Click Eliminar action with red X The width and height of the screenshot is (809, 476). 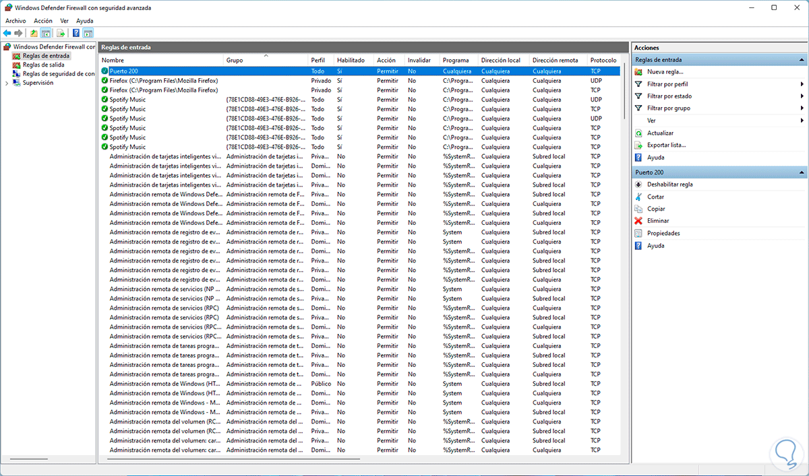[x=658, y=221]
